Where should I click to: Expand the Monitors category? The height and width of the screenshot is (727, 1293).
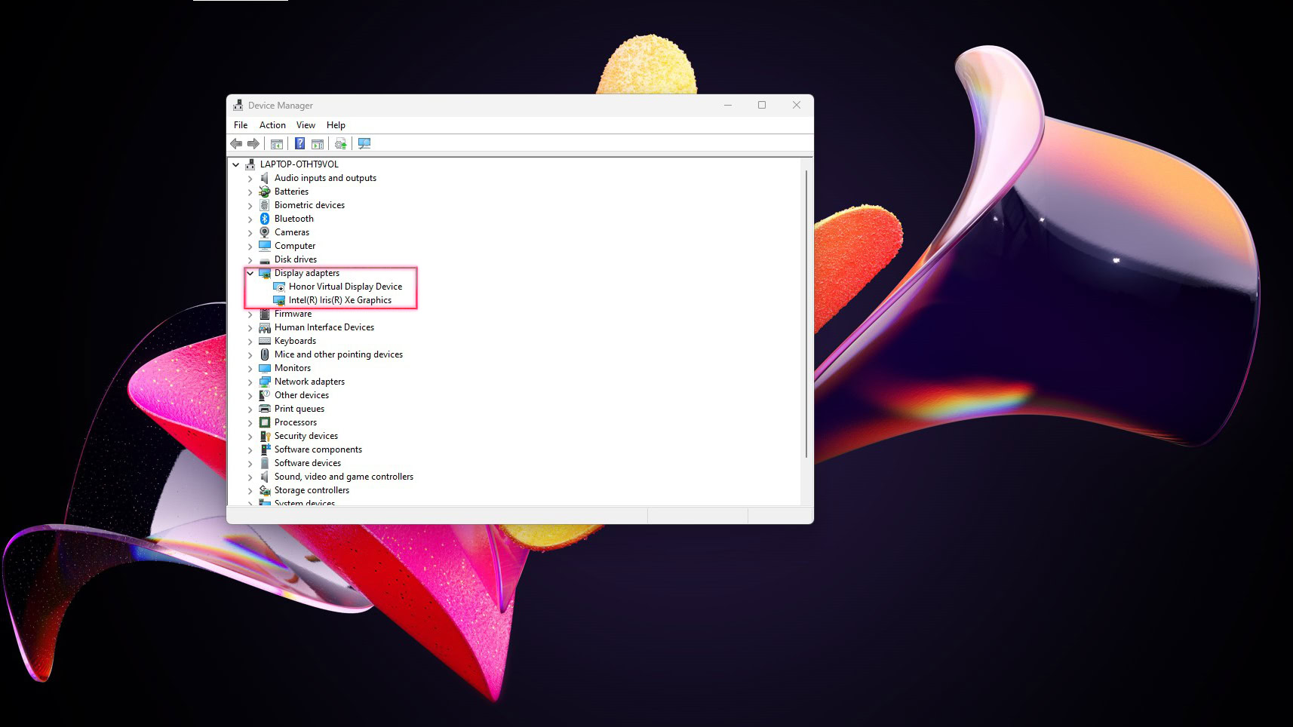click(x=250, y=368)
